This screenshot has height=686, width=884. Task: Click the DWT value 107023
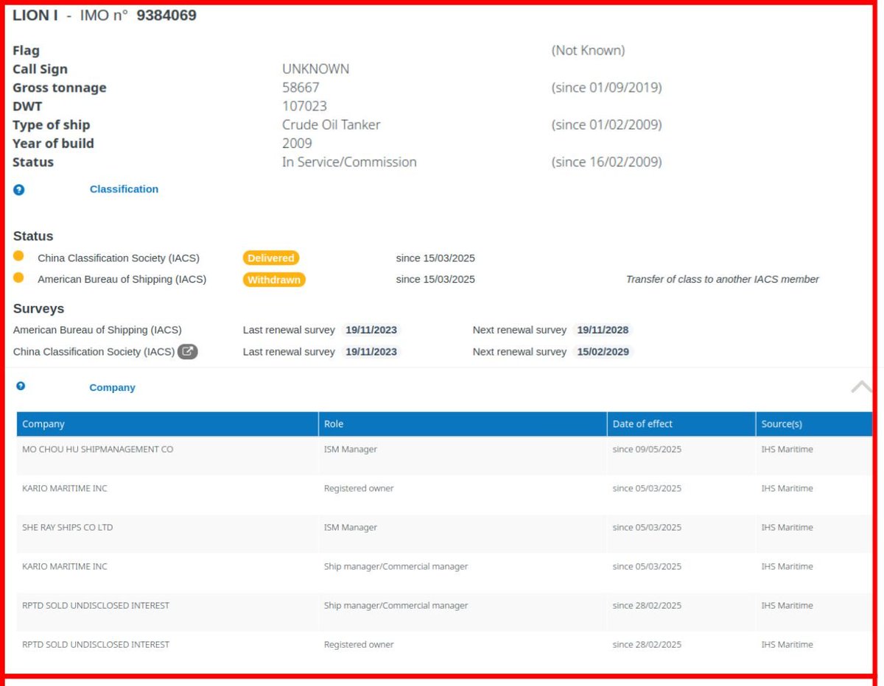[x=304, y=106]
